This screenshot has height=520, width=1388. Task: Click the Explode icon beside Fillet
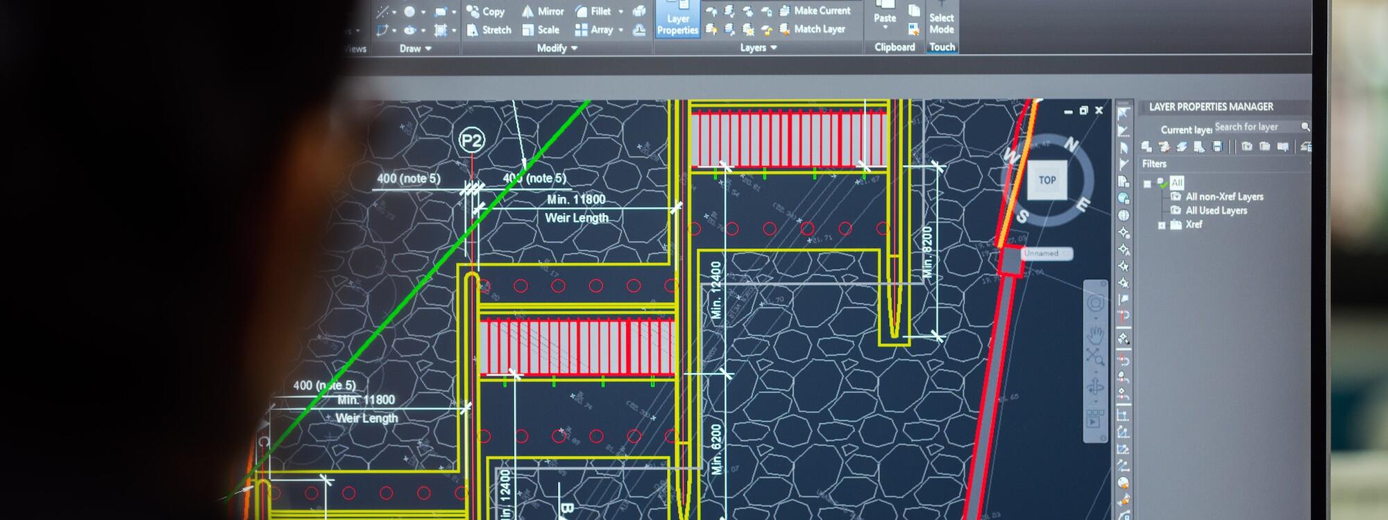[639, 11]
